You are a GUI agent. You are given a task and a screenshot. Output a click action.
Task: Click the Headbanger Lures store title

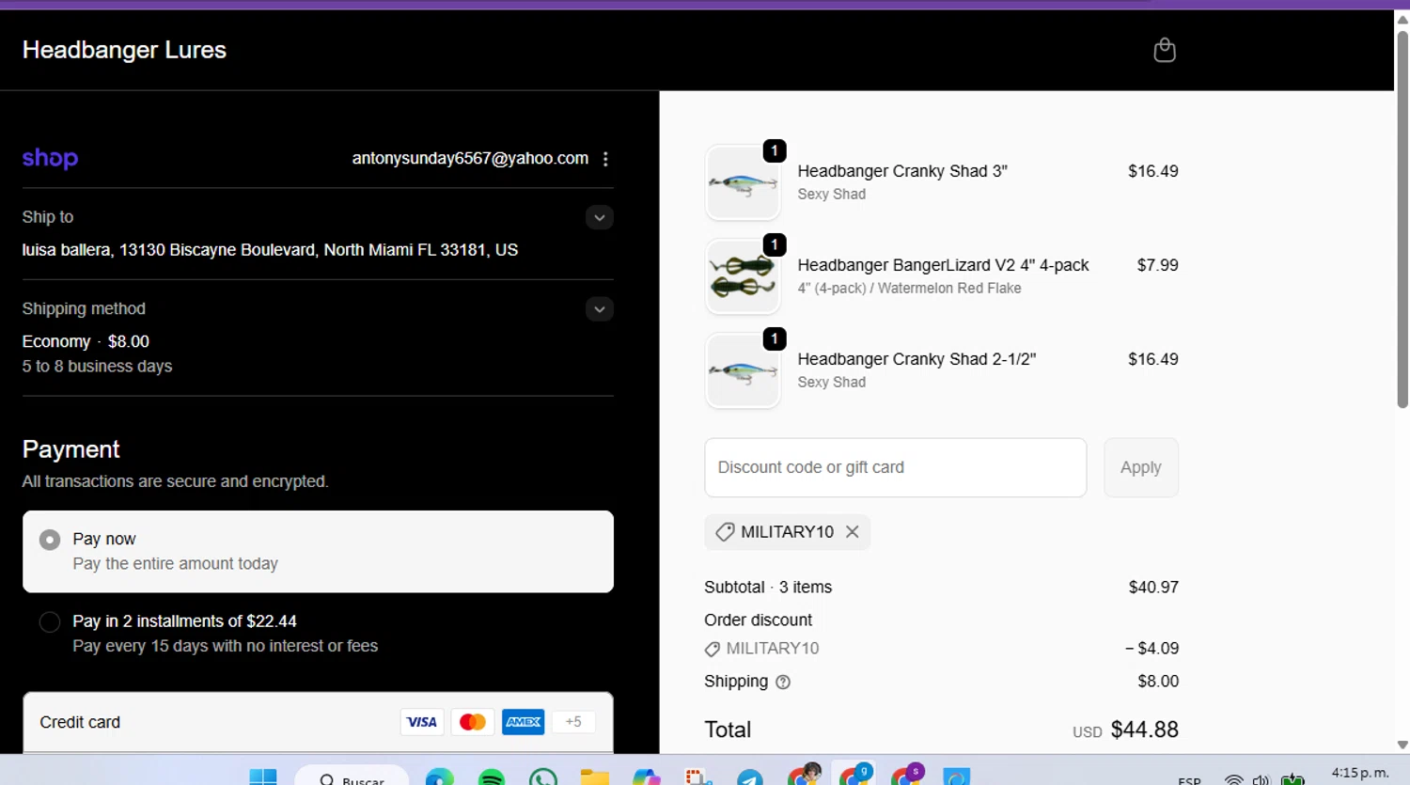pos(124,50)
